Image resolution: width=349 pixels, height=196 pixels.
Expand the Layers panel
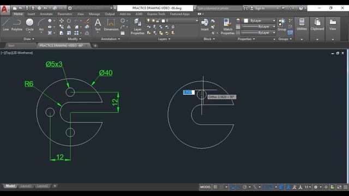[164, 39]
